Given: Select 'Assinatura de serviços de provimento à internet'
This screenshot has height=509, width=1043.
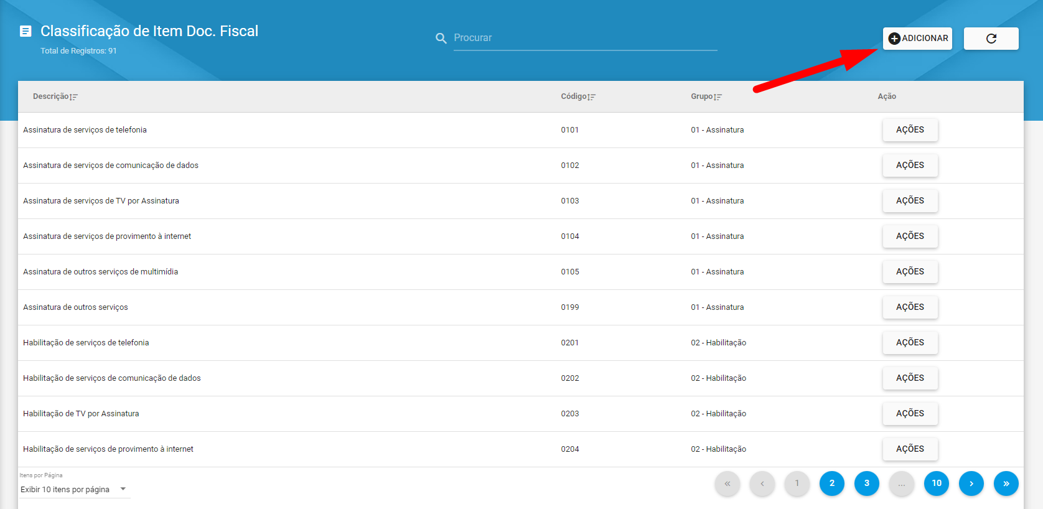Looking at the screenshot, I should click(x=107, y=236).
